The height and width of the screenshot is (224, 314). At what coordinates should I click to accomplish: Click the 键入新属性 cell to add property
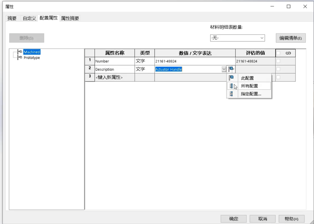click(114, 77)
